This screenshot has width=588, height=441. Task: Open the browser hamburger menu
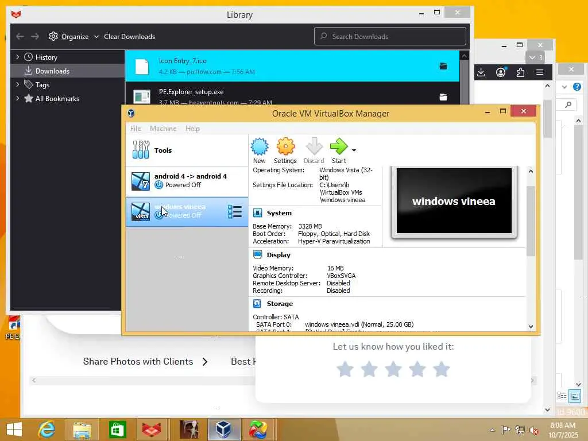540,72
